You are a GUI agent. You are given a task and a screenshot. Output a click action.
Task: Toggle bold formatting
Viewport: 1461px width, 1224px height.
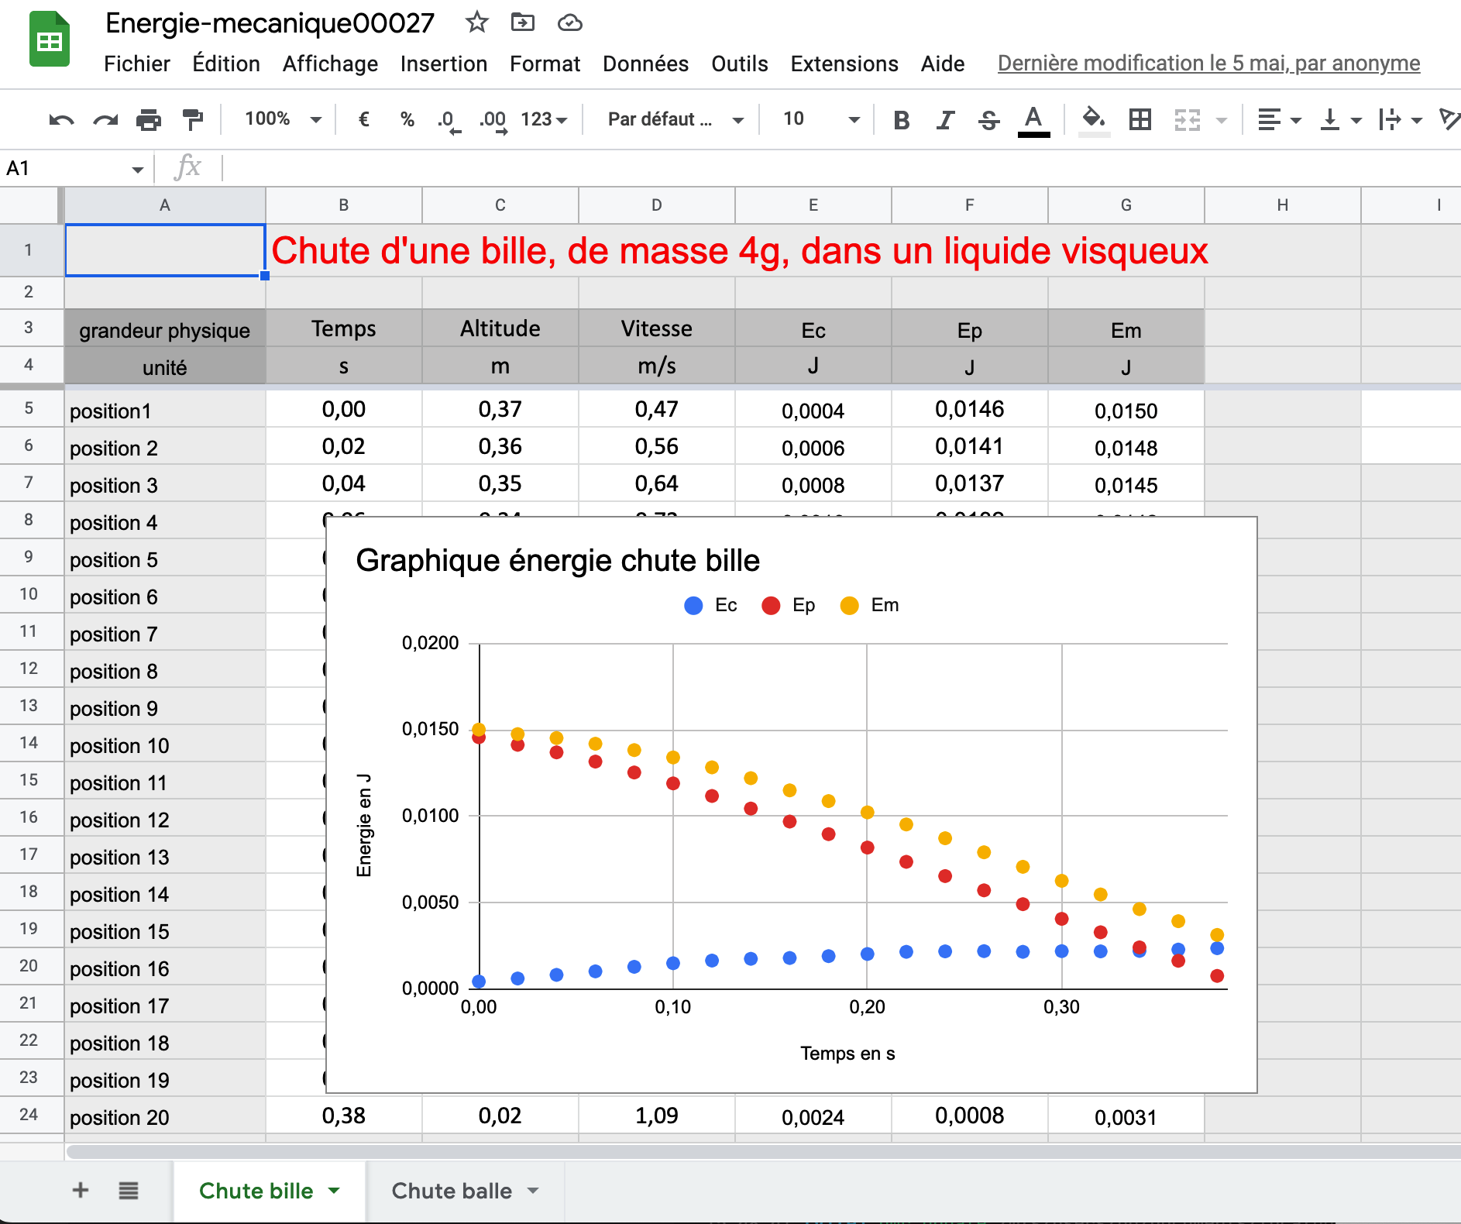[x=901, y=120]
